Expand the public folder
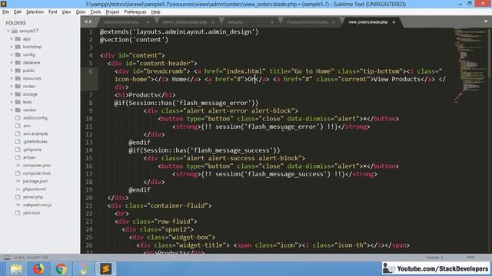The image size is (492, 276). 12,71
